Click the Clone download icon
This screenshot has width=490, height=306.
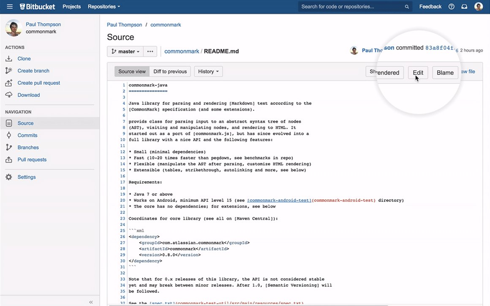(9, 59)
